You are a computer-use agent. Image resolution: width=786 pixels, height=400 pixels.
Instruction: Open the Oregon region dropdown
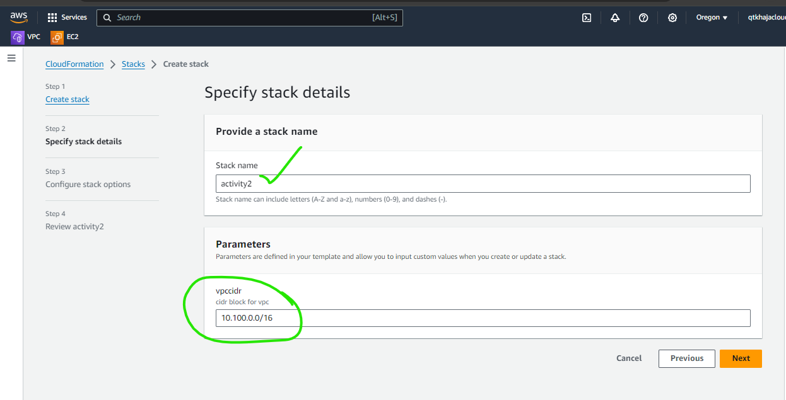pos(712,17)
